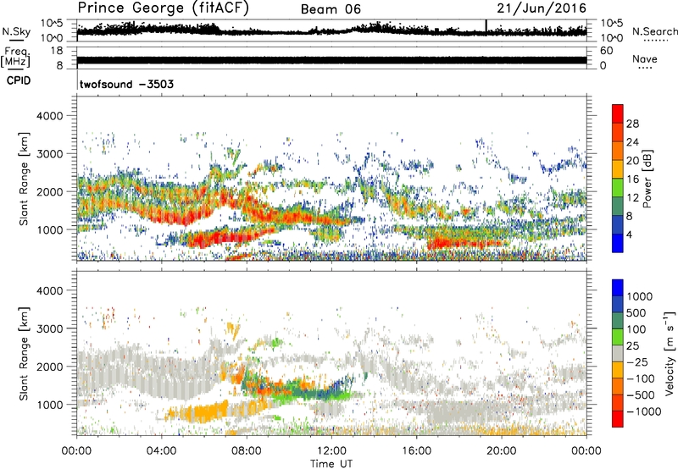
Task: Click the positive "25" Velocity color bar value
Action: tap(633, 346)
